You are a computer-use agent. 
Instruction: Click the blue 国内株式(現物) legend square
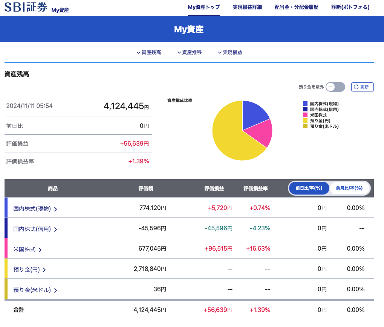305,103
